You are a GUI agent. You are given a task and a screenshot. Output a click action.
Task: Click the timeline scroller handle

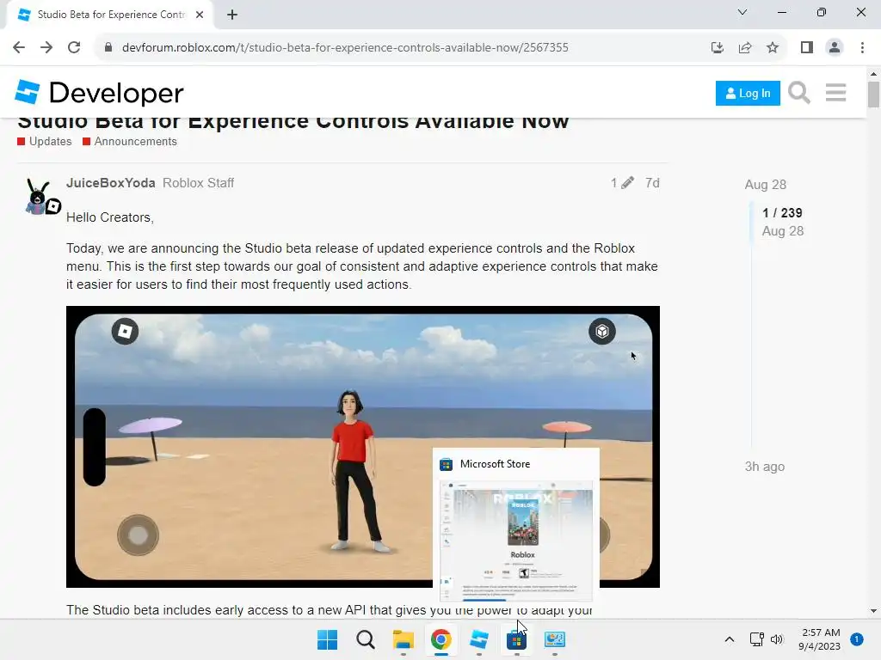coord(752,223)
